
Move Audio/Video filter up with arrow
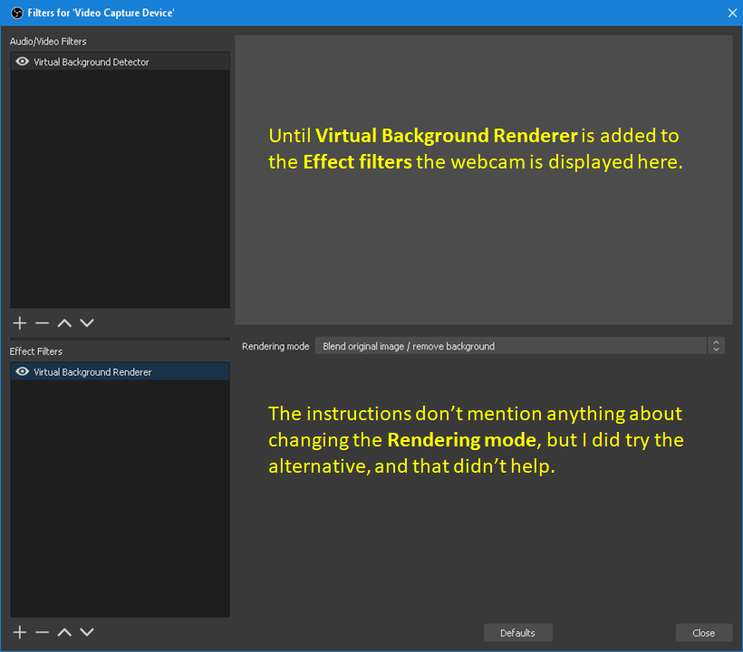(64, 323)
